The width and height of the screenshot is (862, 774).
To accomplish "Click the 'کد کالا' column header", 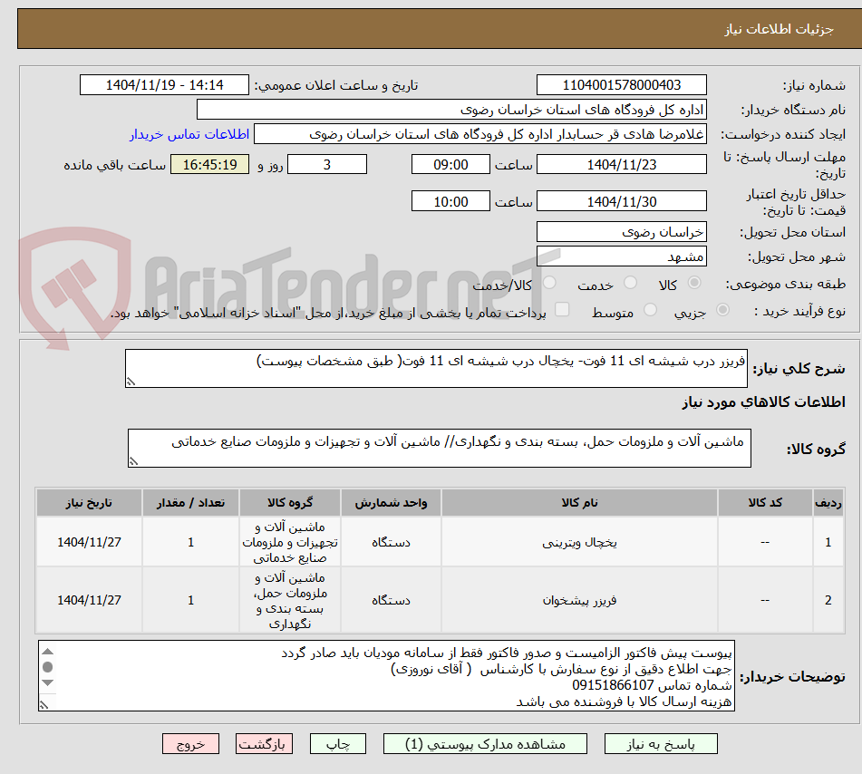I will 765,502.
